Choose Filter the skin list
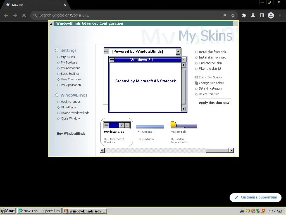The image size is (286, 215). pyautogui.click(x=210, y=69)
